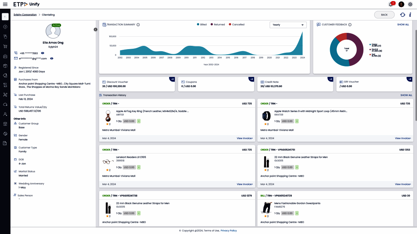This screenshot has height=234, width=417.
Task: Open the info icon beside the sync icon
Action: coord(410,14)
